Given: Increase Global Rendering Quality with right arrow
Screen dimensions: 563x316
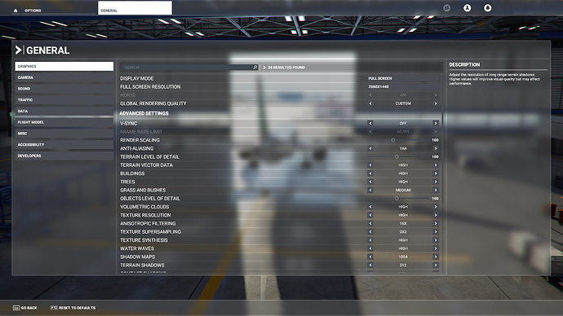Looking at the screenshot, I should click(436, 103).
